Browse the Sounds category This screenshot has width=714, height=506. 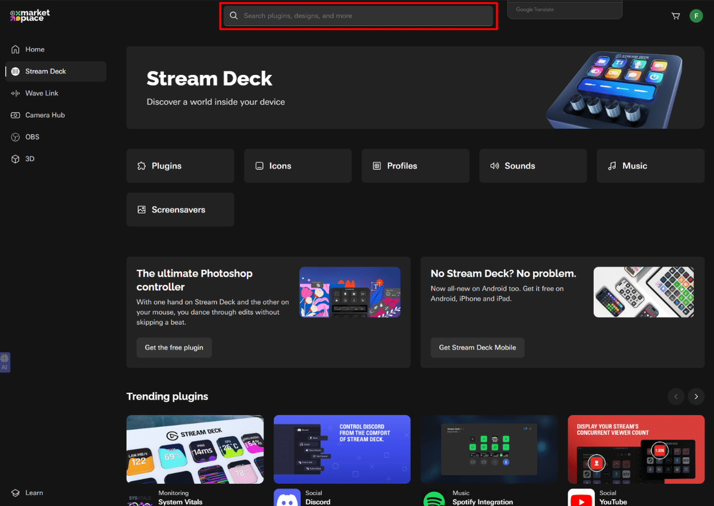click(533, 165)
